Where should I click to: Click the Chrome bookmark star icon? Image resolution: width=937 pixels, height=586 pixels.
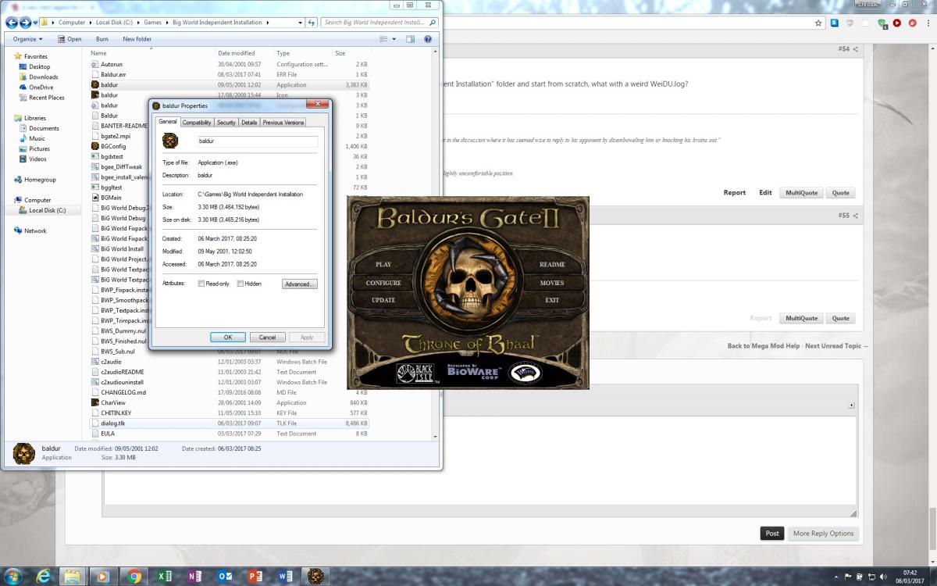click(818, 23)
